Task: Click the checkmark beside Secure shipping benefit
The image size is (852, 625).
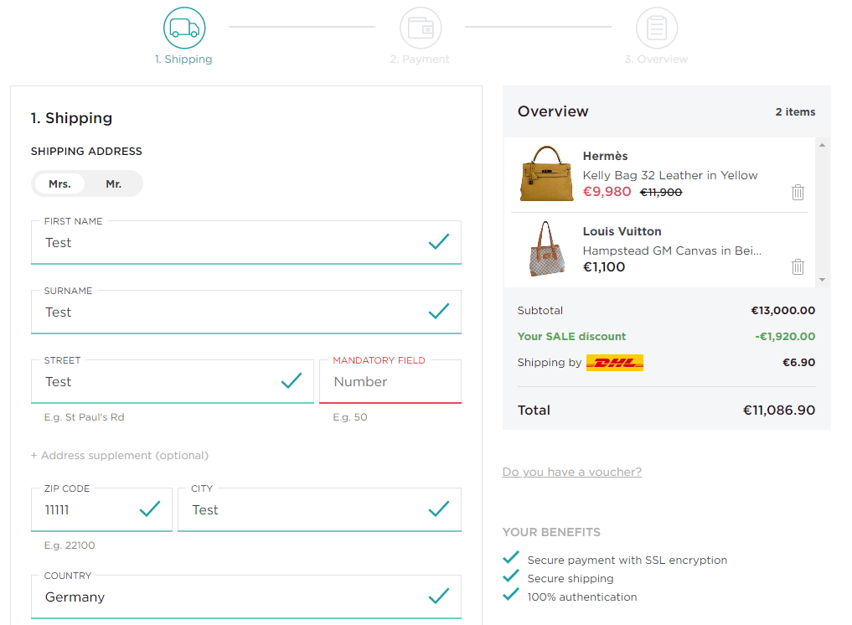Action: (x=511, y=576)
